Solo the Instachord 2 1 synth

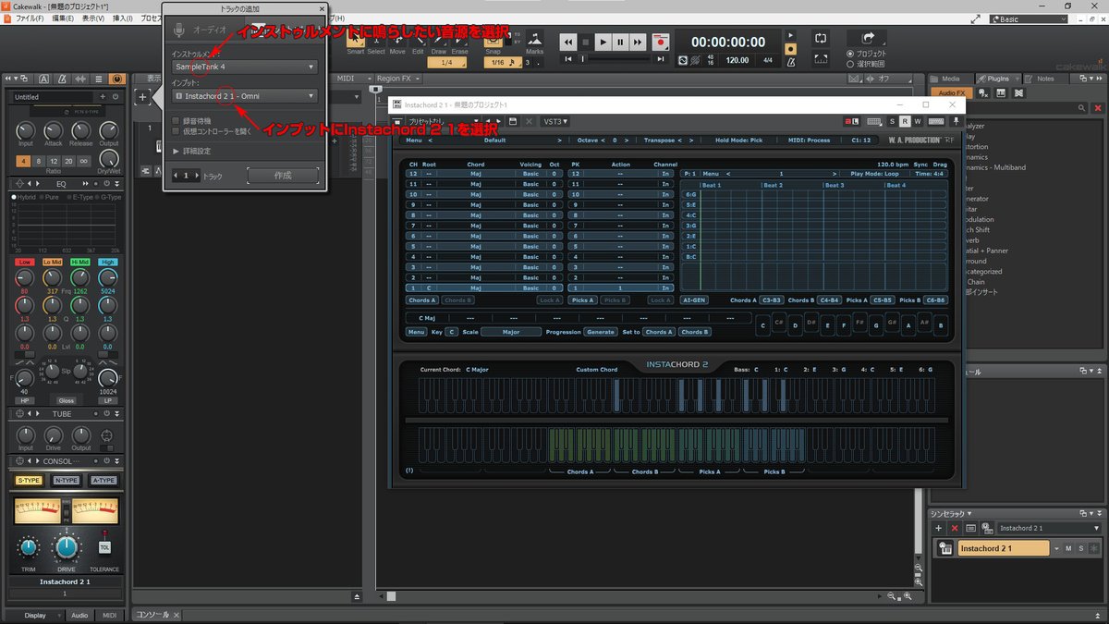[x=1080, y=549]
